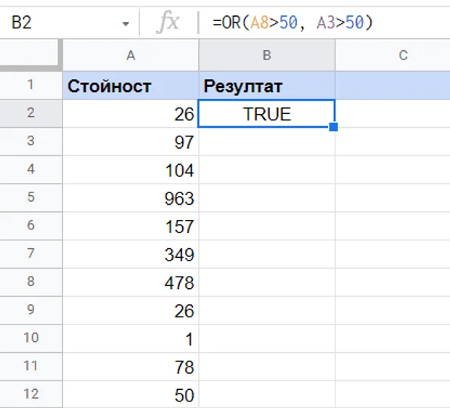
Task: Select row 2 header
Action: pyautogui.click(x=30, y=113)
